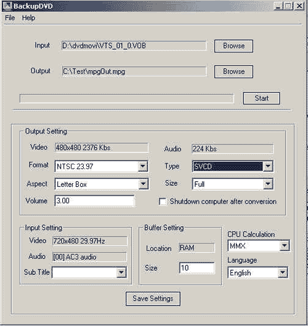Expand the Sub Title dropdown
The height and width of the screenshot is (326, 308).
[121, 272]
